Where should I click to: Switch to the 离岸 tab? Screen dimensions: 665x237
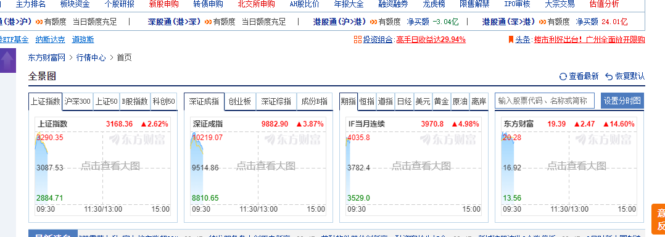479,102
